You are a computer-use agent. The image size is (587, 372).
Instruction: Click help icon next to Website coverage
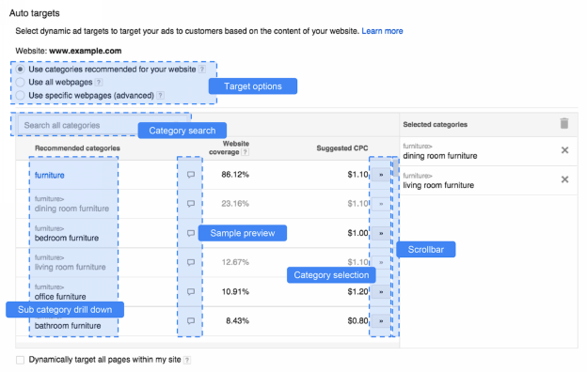click(246, 152)
